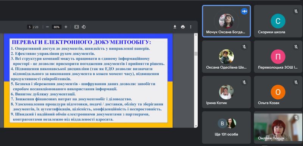Click slide line 7 Зниження фінансових витрат

pos(72,99)
